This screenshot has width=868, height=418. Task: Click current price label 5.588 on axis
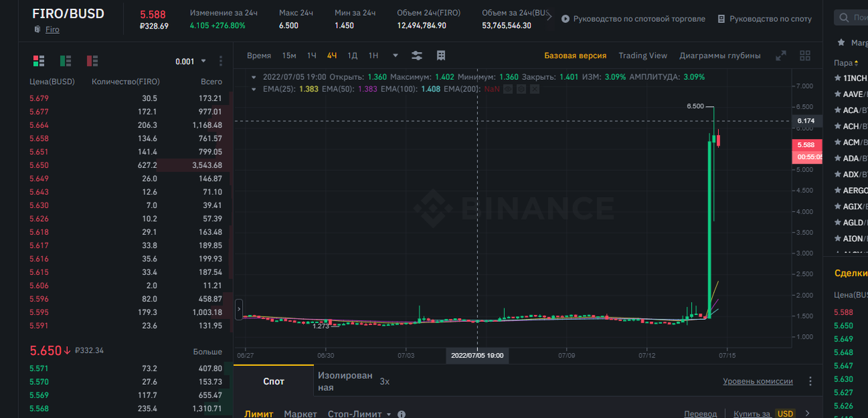coord(806,145)
